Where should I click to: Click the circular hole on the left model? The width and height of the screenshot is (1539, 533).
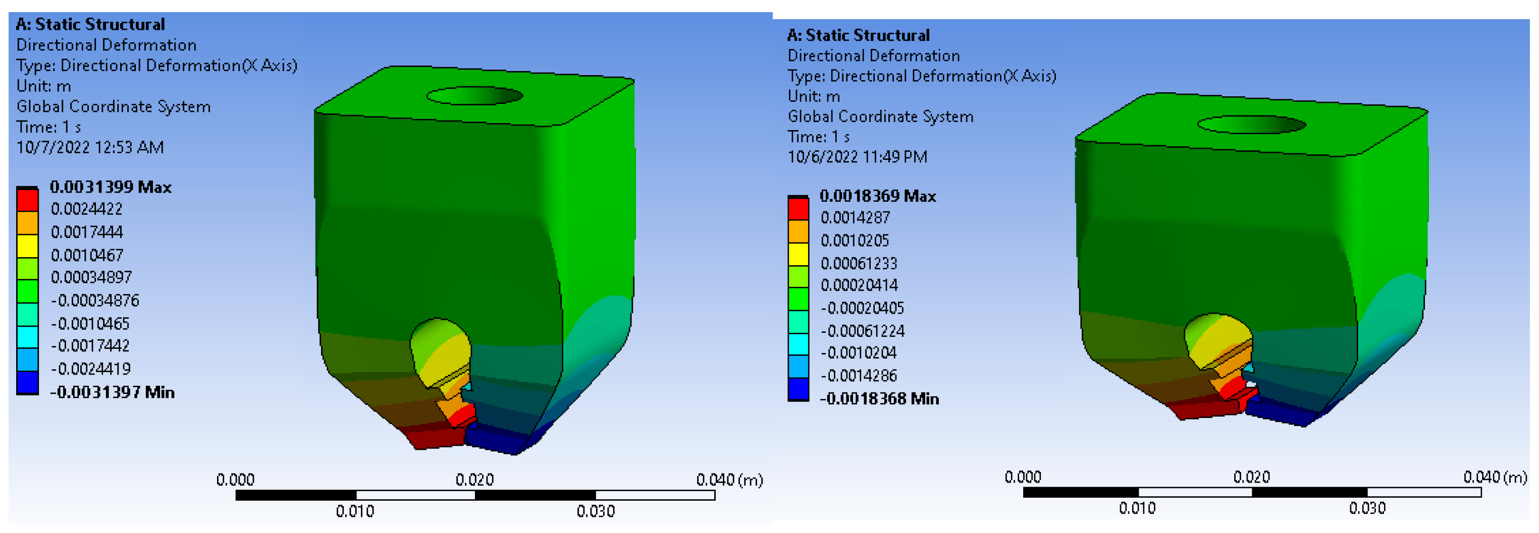pos(474,95)
